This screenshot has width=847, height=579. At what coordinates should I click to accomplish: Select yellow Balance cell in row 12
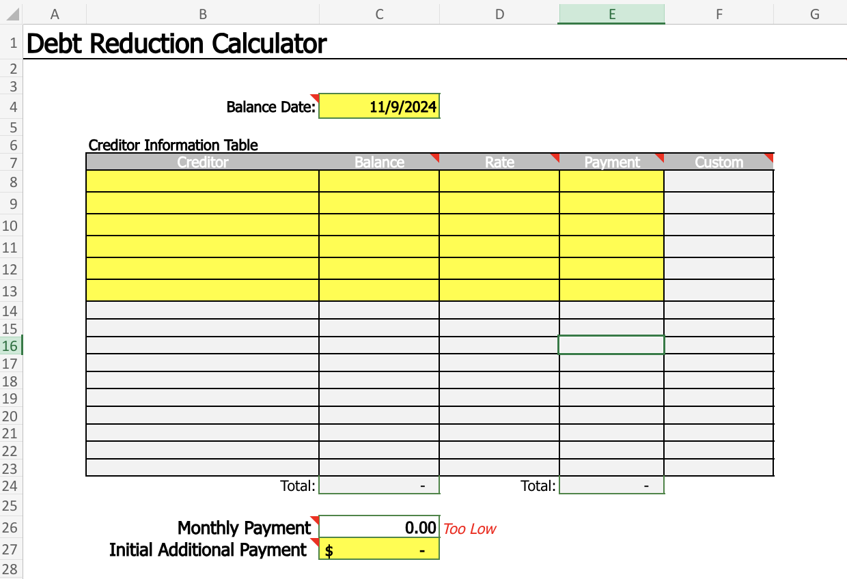coord(379,268)
